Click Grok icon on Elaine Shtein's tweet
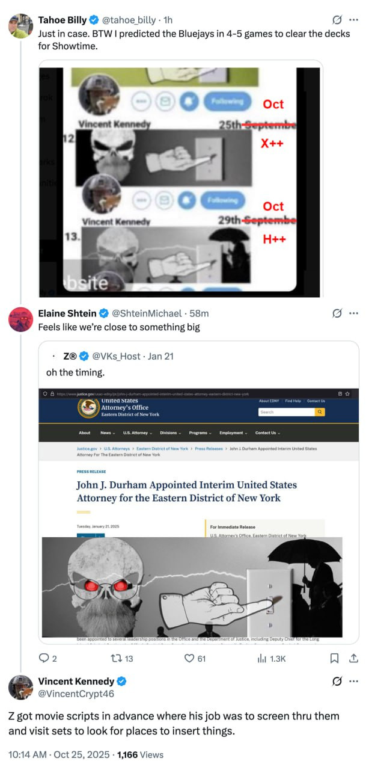369x770 pixels. tap(337, 313)
